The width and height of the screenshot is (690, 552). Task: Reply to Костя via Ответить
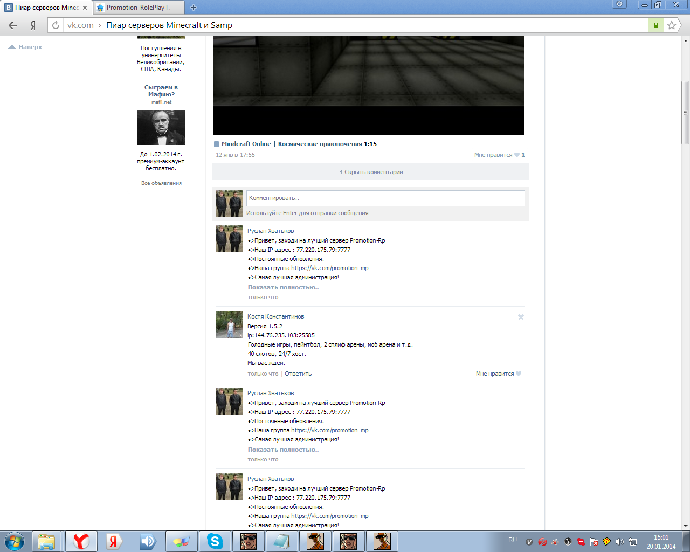(x=298, y=374)
